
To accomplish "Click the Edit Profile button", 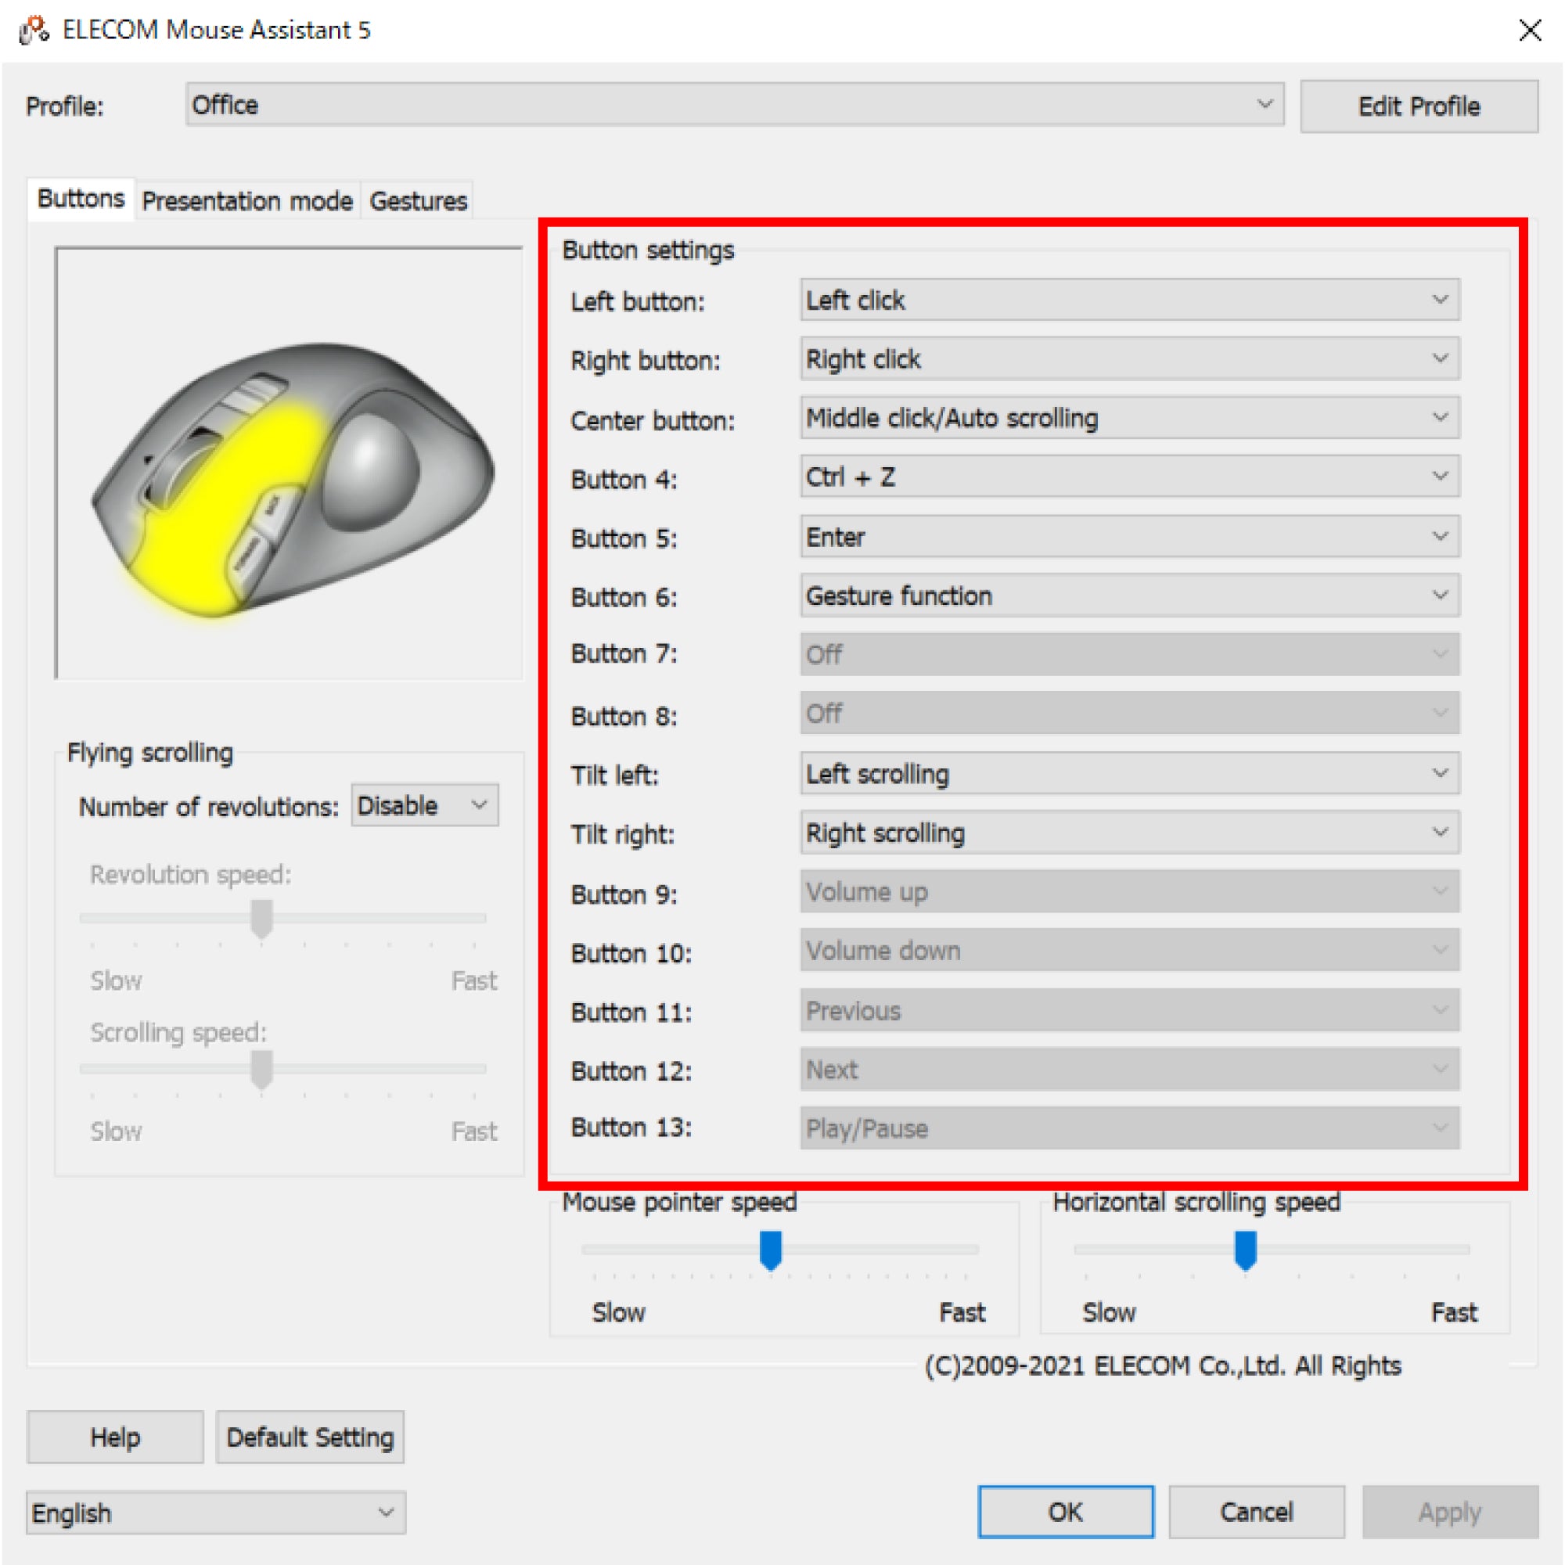I will (x=1419, y=106).
